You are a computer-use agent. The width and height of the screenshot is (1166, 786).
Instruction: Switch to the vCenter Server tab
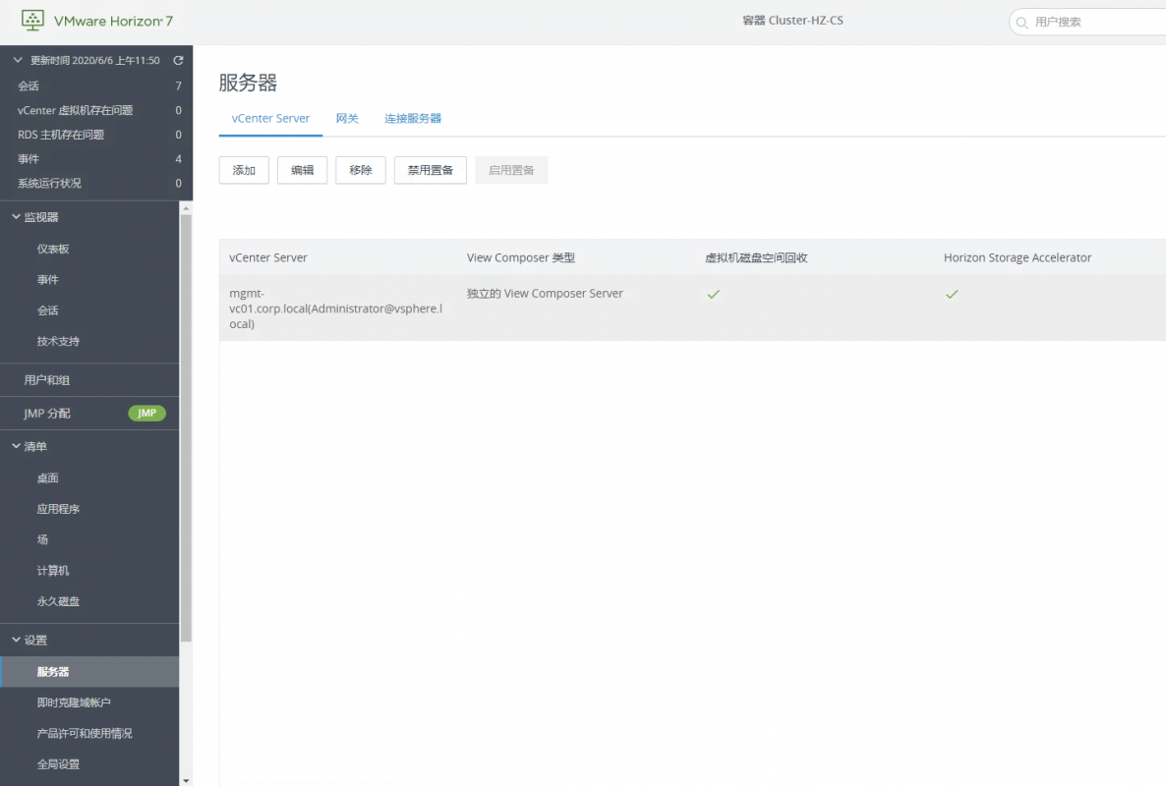270,118
